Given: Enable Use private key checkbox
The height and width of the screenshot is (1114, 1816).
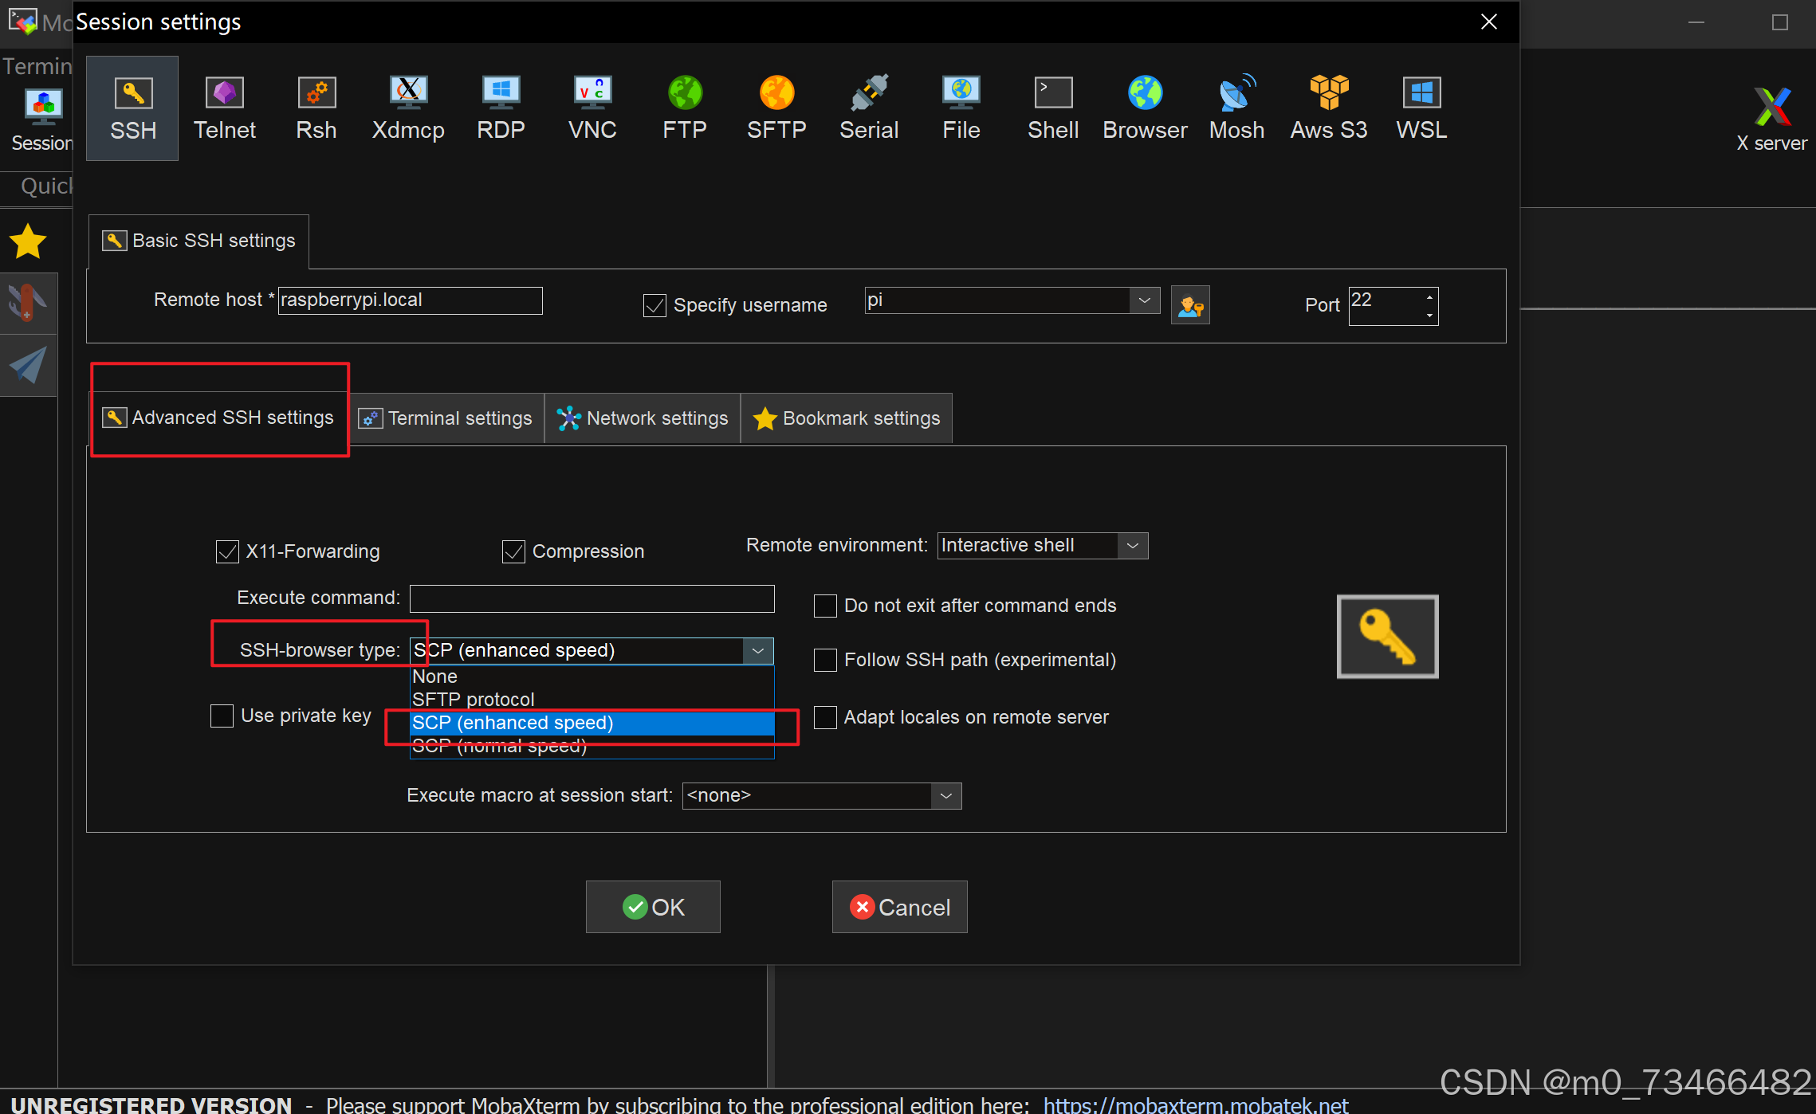Looking at the screenshot, I should click(222, 716).
